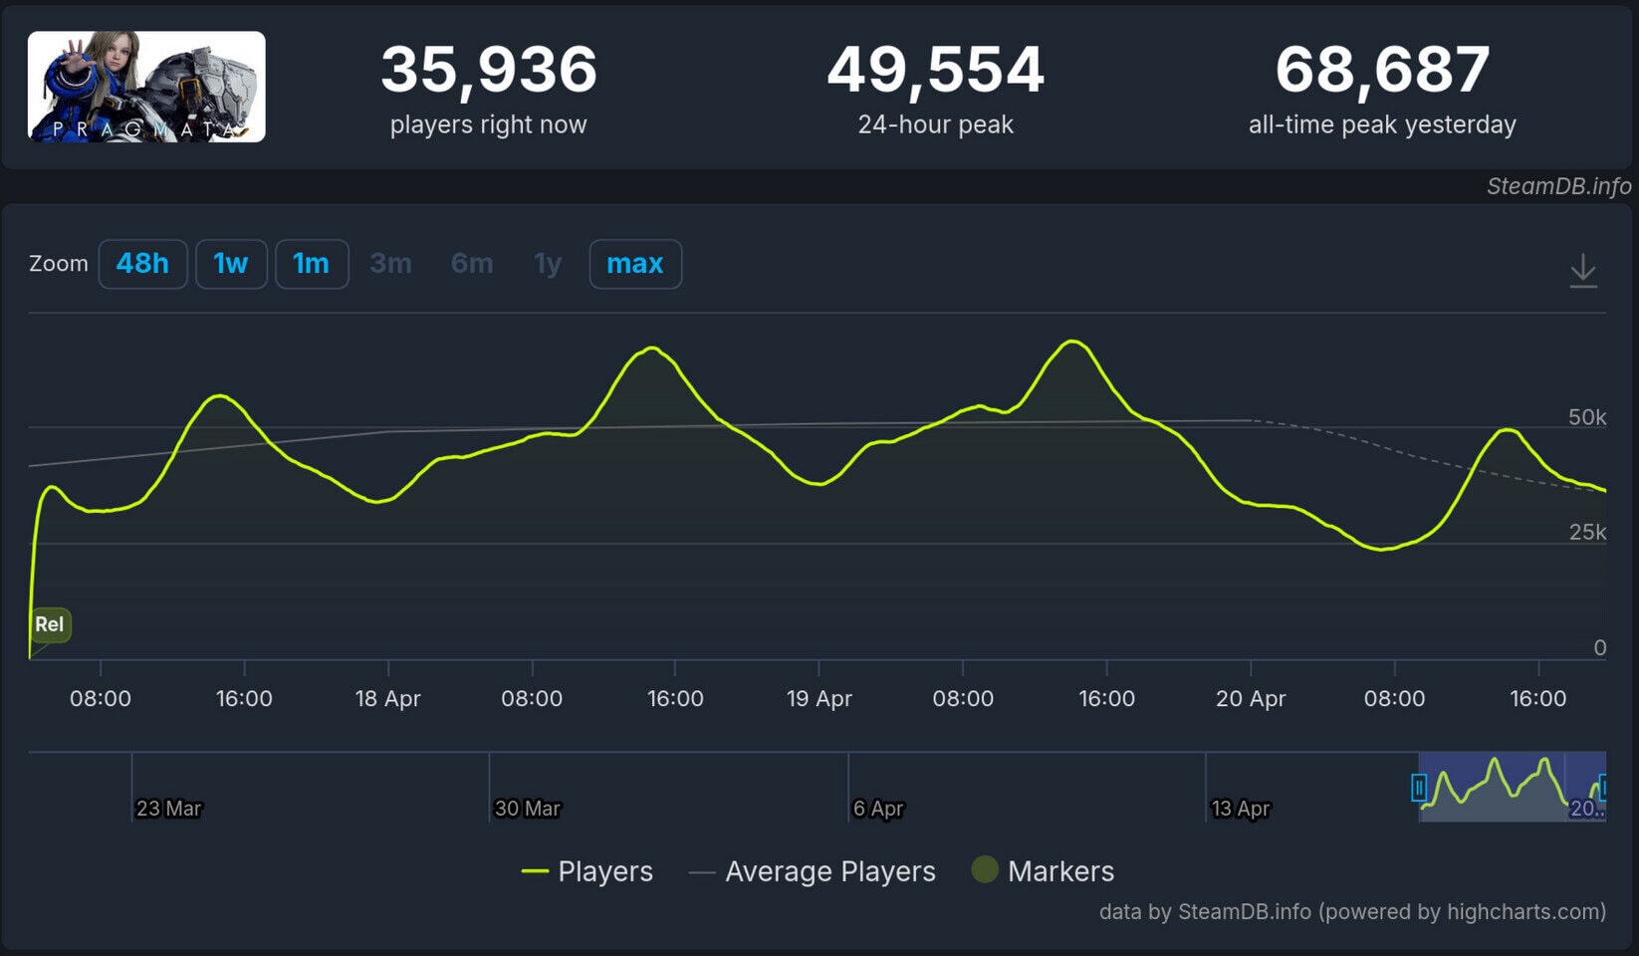Pick the 6m zoom range
Image resolution: width=1639 pixels, height=956 pixels.
point(472,264)
